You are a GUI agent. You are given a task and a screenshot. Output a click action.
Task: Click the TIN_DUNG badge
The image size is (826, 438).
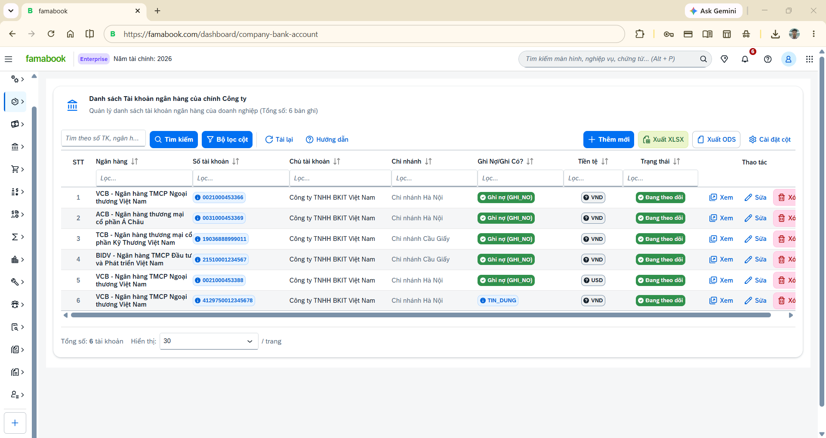pos(498,301)
